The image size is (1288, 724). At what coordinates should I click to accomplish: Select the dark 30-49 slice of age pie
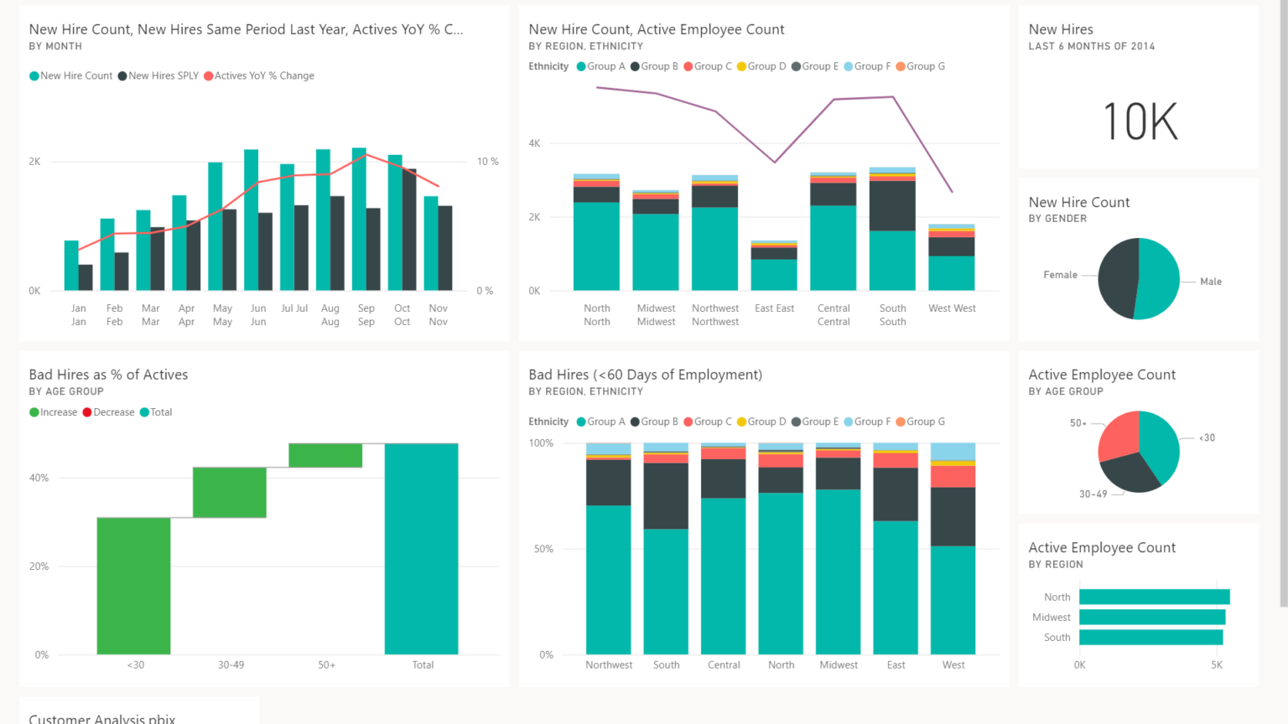pyautogui.click(x=1130, y=473)
